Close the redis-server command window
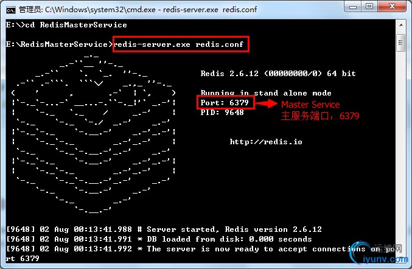This screenshot has width=412, height=269. tap(392, 7)
